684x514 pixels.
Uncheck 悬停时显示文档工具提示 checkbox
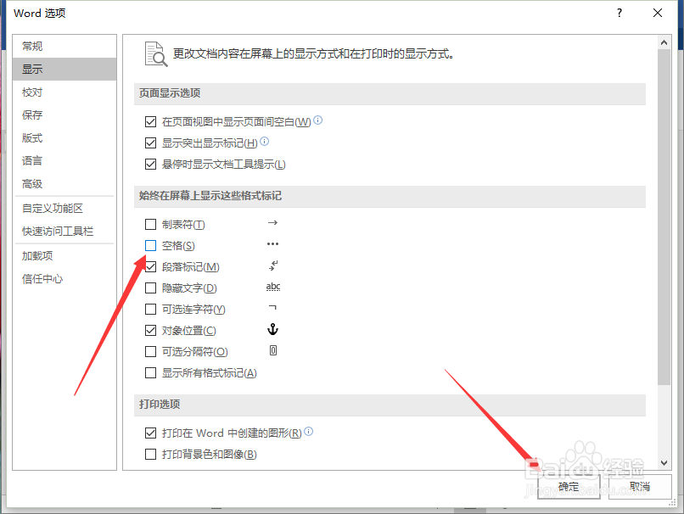tap(150, 164)
